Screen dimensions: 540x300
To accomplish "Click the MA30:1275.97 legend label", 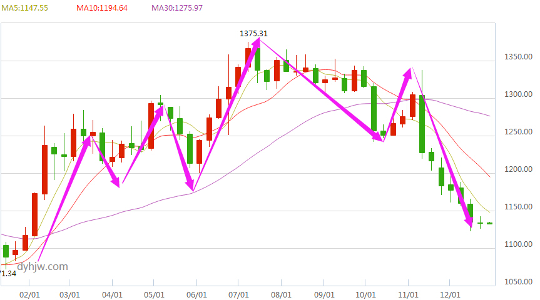I will tap(177, 8).
